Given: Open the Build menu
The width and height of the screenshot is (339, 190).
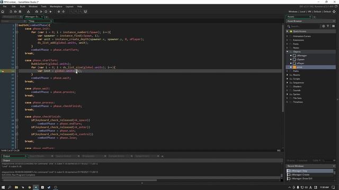Looking at the screenshot, I should (22, 6).
